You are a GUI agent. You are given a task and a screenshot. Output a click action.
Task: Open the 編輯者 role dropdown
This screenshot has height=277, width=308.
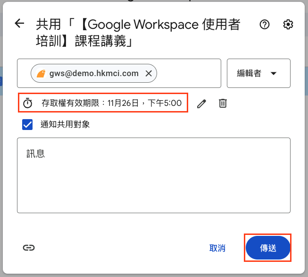258,73
